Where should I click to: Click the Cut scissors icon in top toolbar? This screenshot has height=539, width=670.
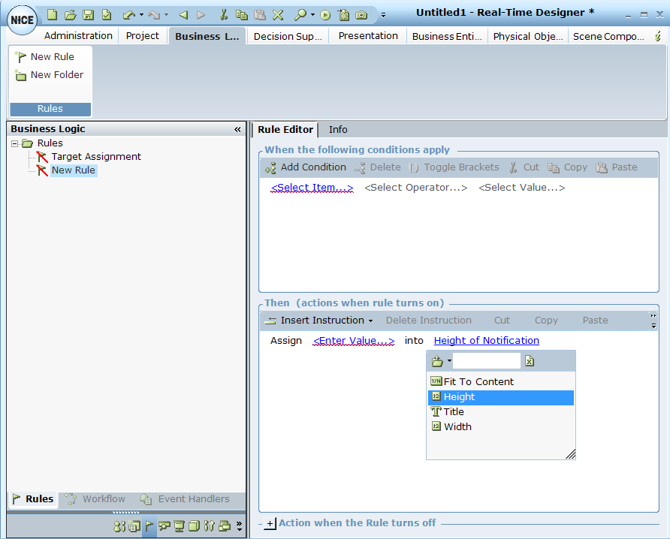pos(224,14)
